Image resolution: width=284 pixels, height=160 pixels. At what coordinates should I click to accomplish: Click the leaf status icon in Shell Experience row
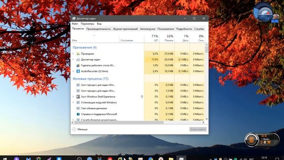click(x=142, y=97)
